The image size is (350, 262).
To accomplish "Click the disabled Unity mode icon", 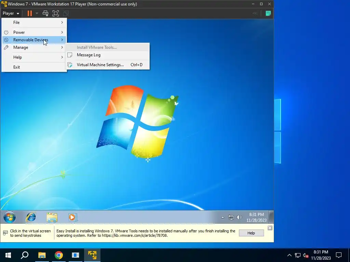I will tap(66, 13).
